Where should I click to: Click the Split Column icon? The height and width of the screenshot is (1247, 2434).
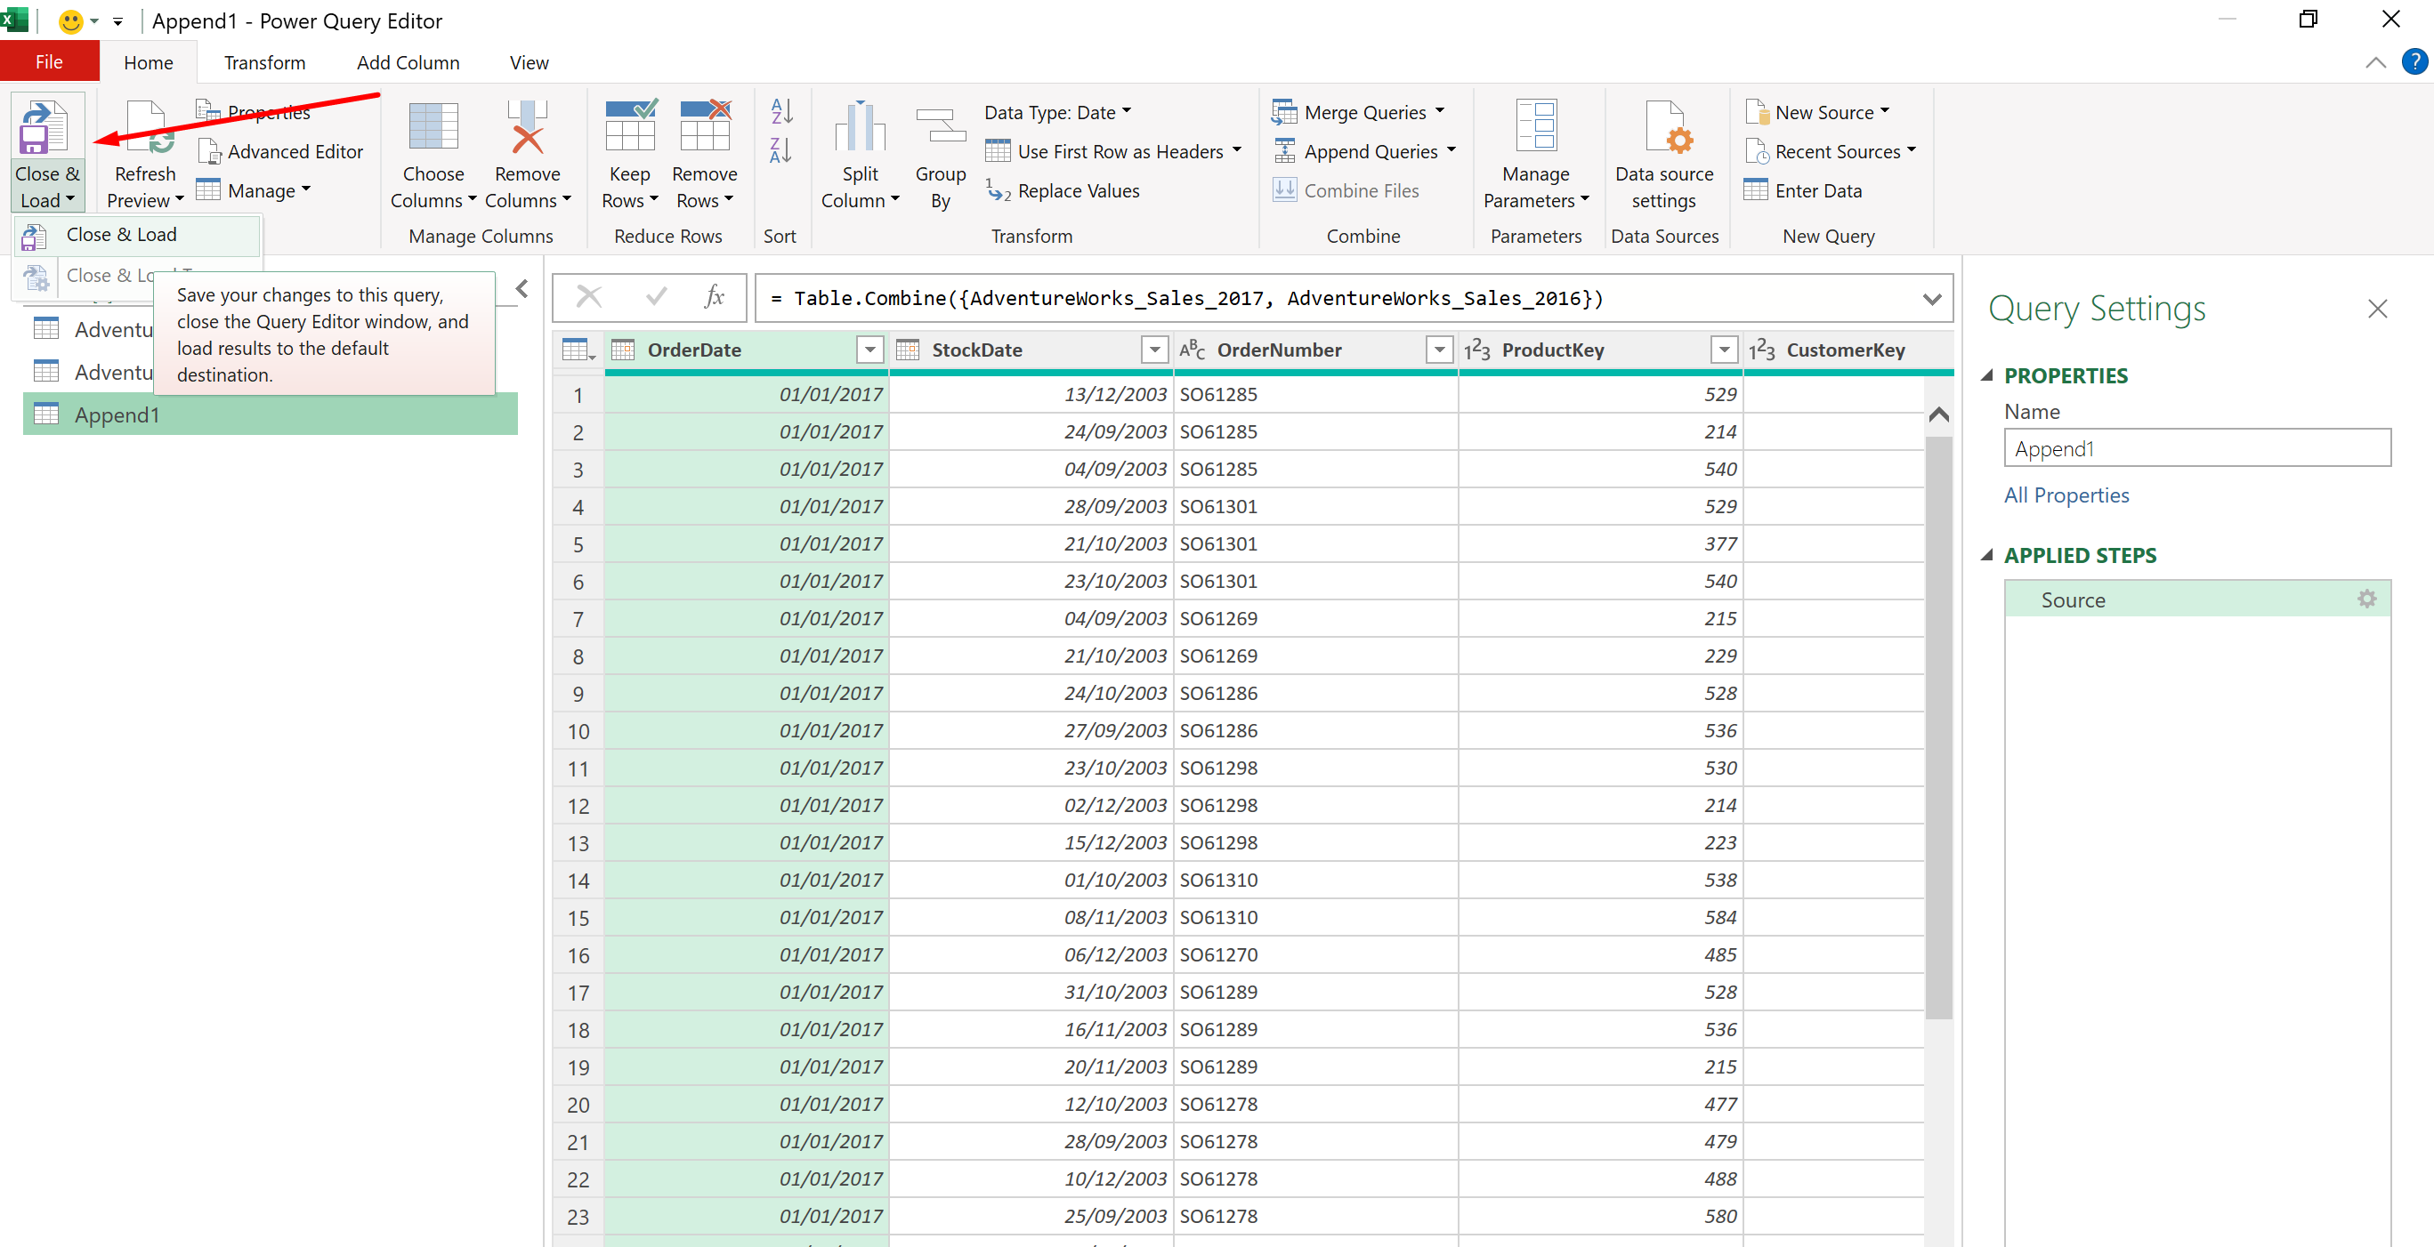(859, 127)
